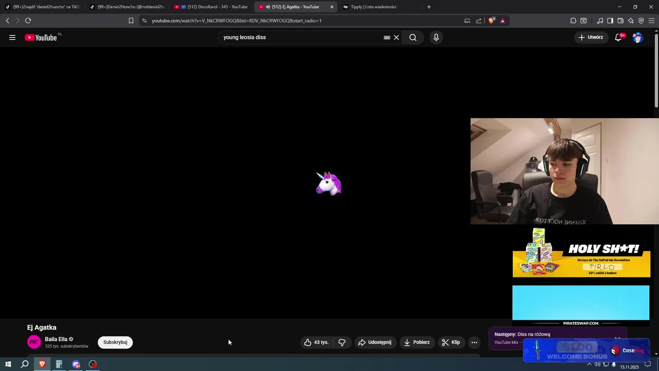Screen dimensions: 659x371
Task: Run search with magnifier button
Action: (413, 37)
